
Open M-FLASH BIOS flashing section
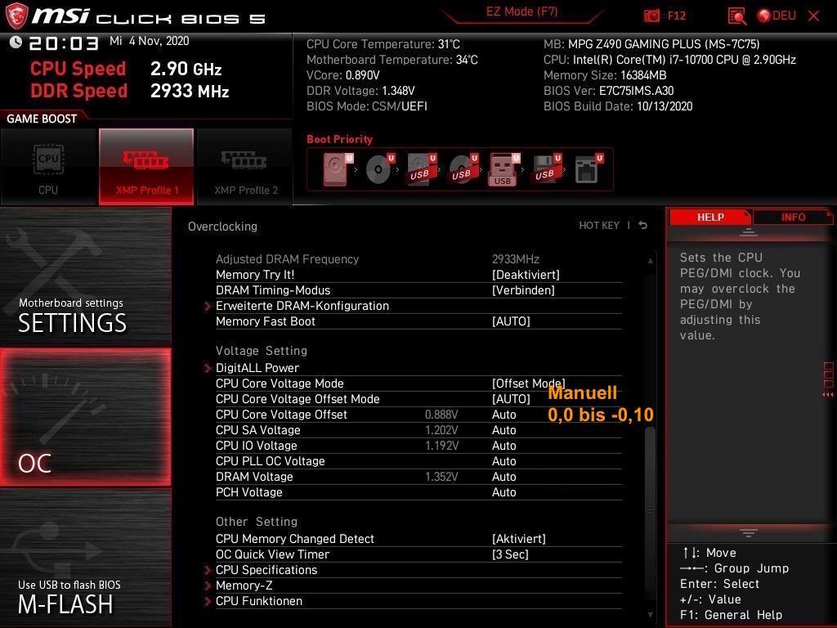coord(85,558)
